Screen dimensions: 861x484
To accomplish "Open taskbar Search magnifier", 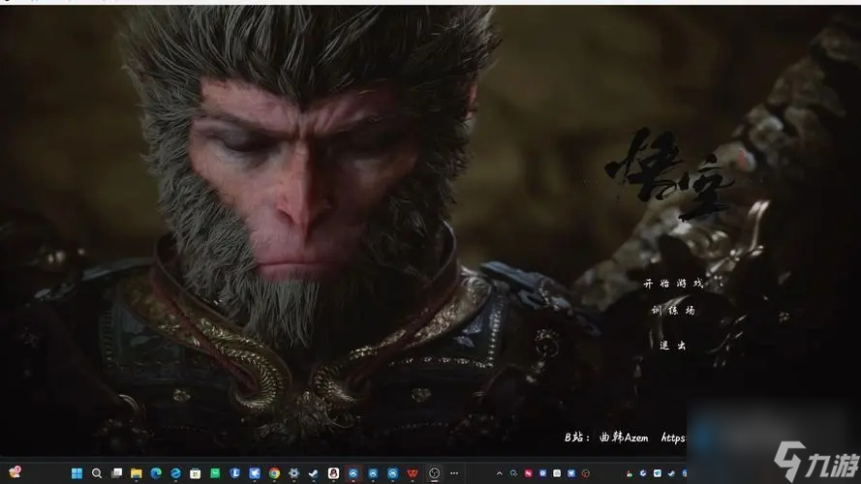I will [97, 473].
